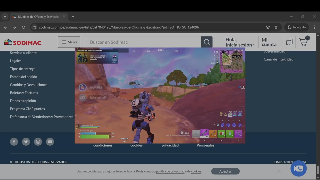The image size is (320, 180).
Task: Open footer cookies link above the banner
Action: pyautogui.click(x=136, y=145)
